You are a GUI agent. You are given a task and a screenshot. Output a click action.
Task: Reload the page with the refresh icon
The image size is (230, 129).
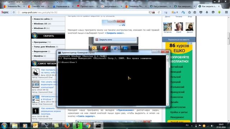click(159, 12)
